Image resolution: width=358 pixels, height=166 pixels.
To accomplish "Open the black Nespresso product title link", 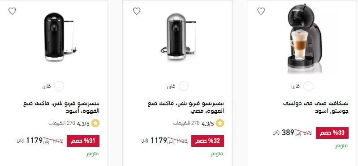I will coord(62,108).
